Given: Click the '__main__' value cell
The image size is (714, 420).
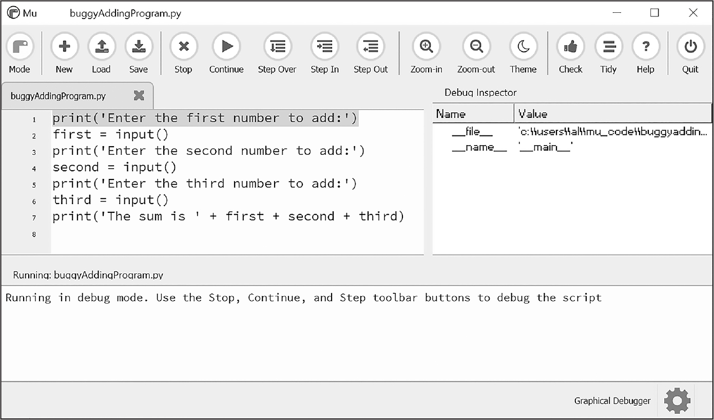Looking at the screenshot, I should (x=545, y=148).
